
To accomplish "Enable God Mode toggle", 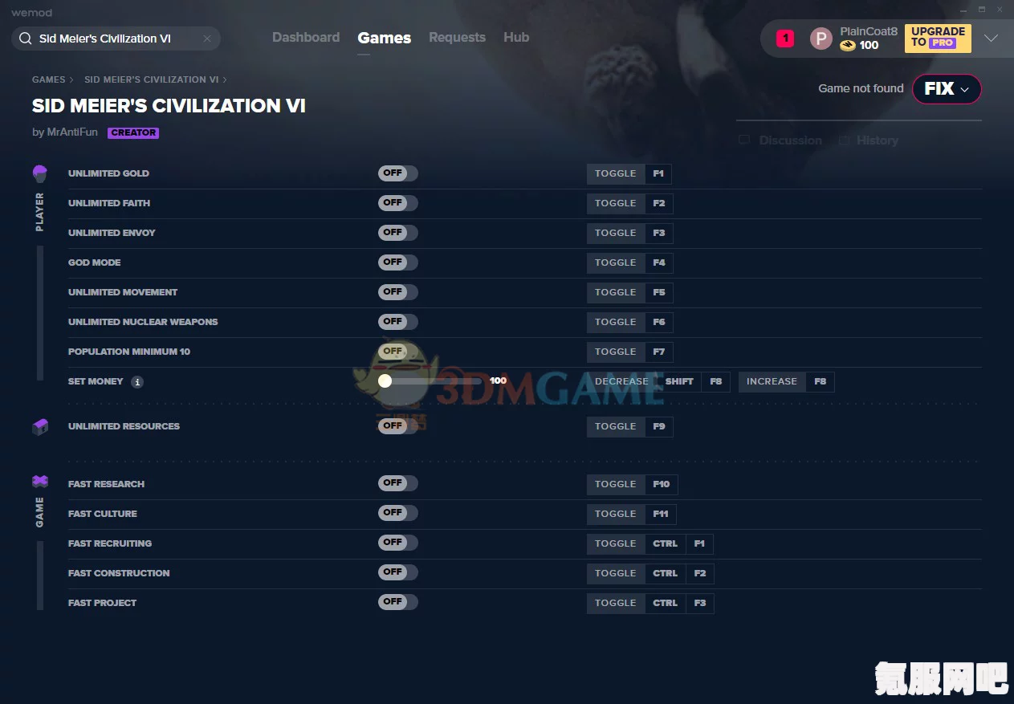I will 398,262.
